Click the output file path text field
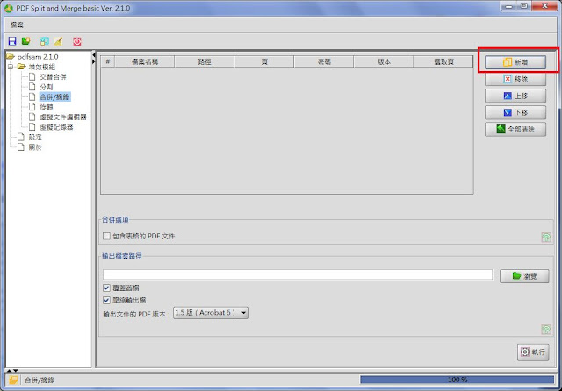Viewport: 562px width, 391px height. [x=298, y=274]
